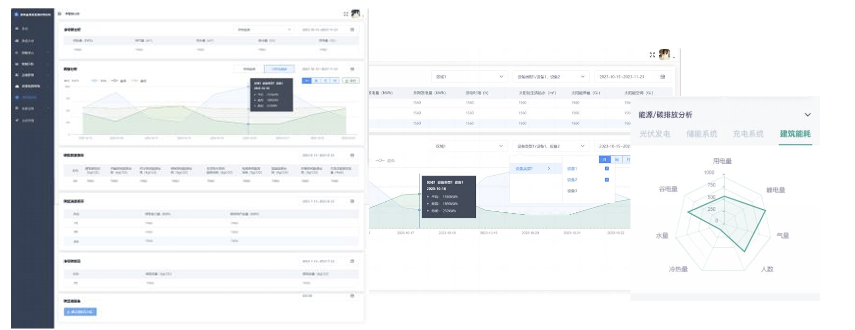Click 气量 radar axis label
Viewport: 855px width, 330px height.
click(783, 236)
